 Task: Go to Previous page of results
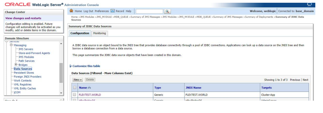(x=295, y=80)
